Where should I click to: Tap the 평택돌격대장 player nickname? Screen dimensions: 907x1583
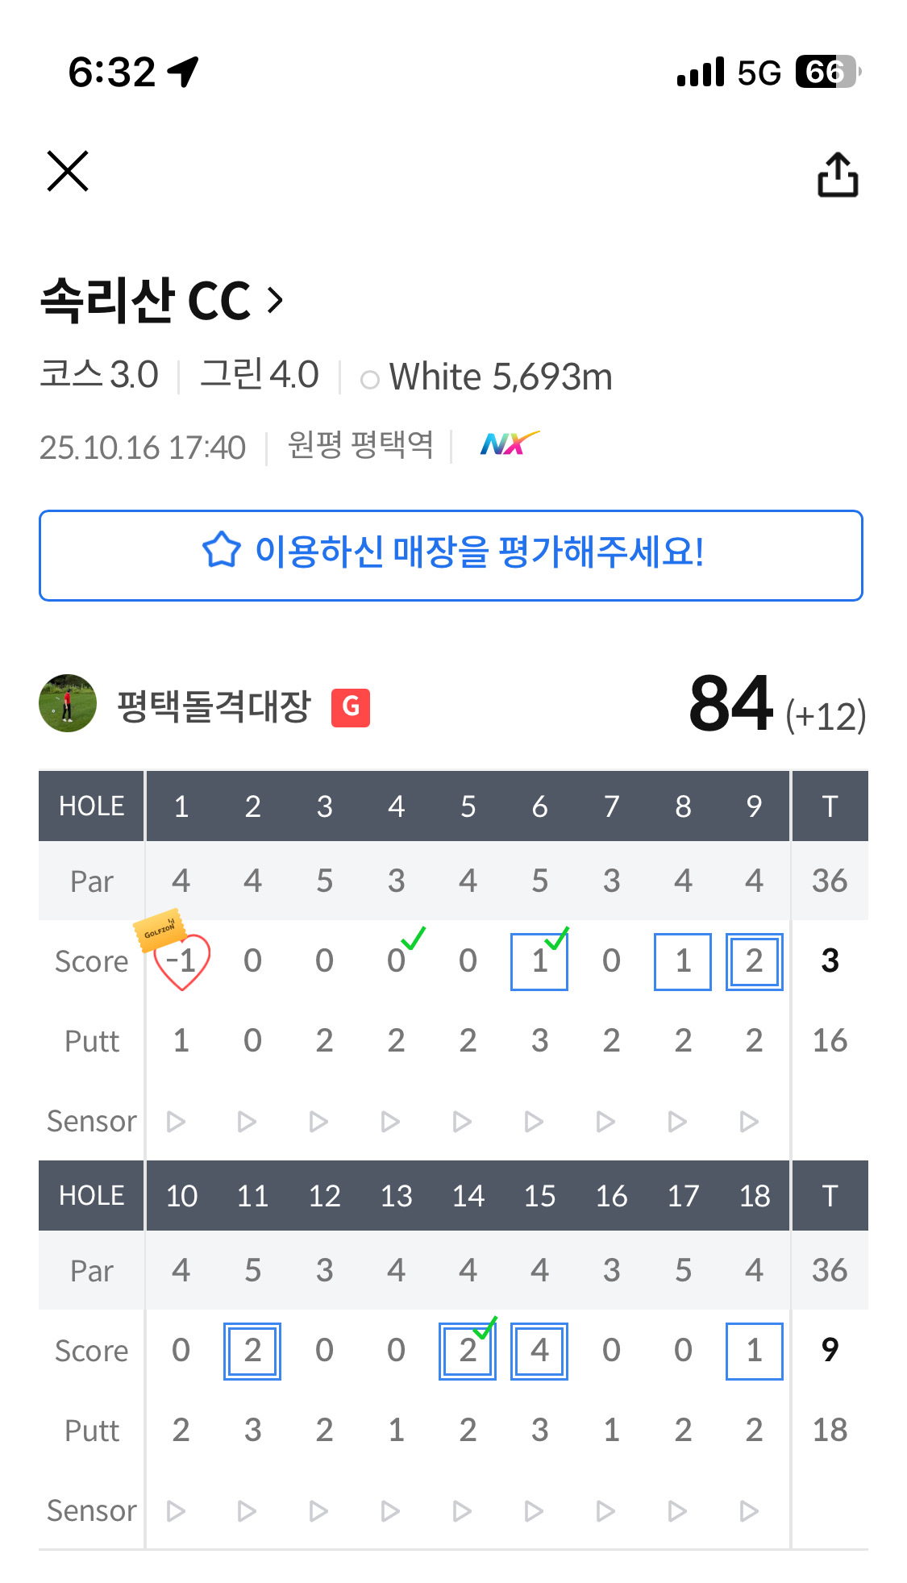(x=214, y=706)
